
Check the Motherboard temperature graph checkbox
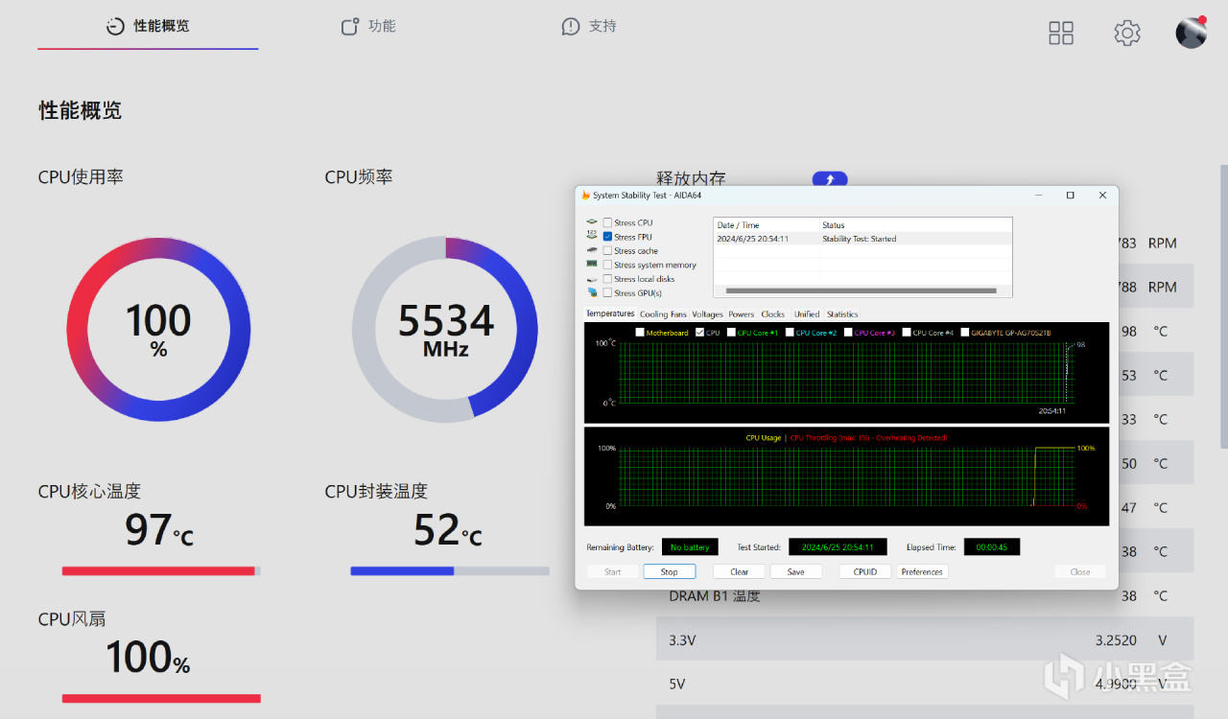[x=640, y=333]
